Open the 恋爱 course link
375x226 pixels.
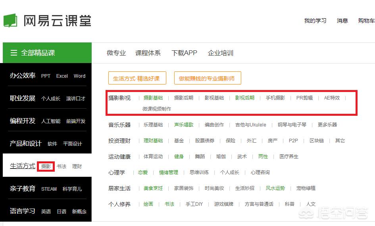pyautogui.click(x=143, y=172)
